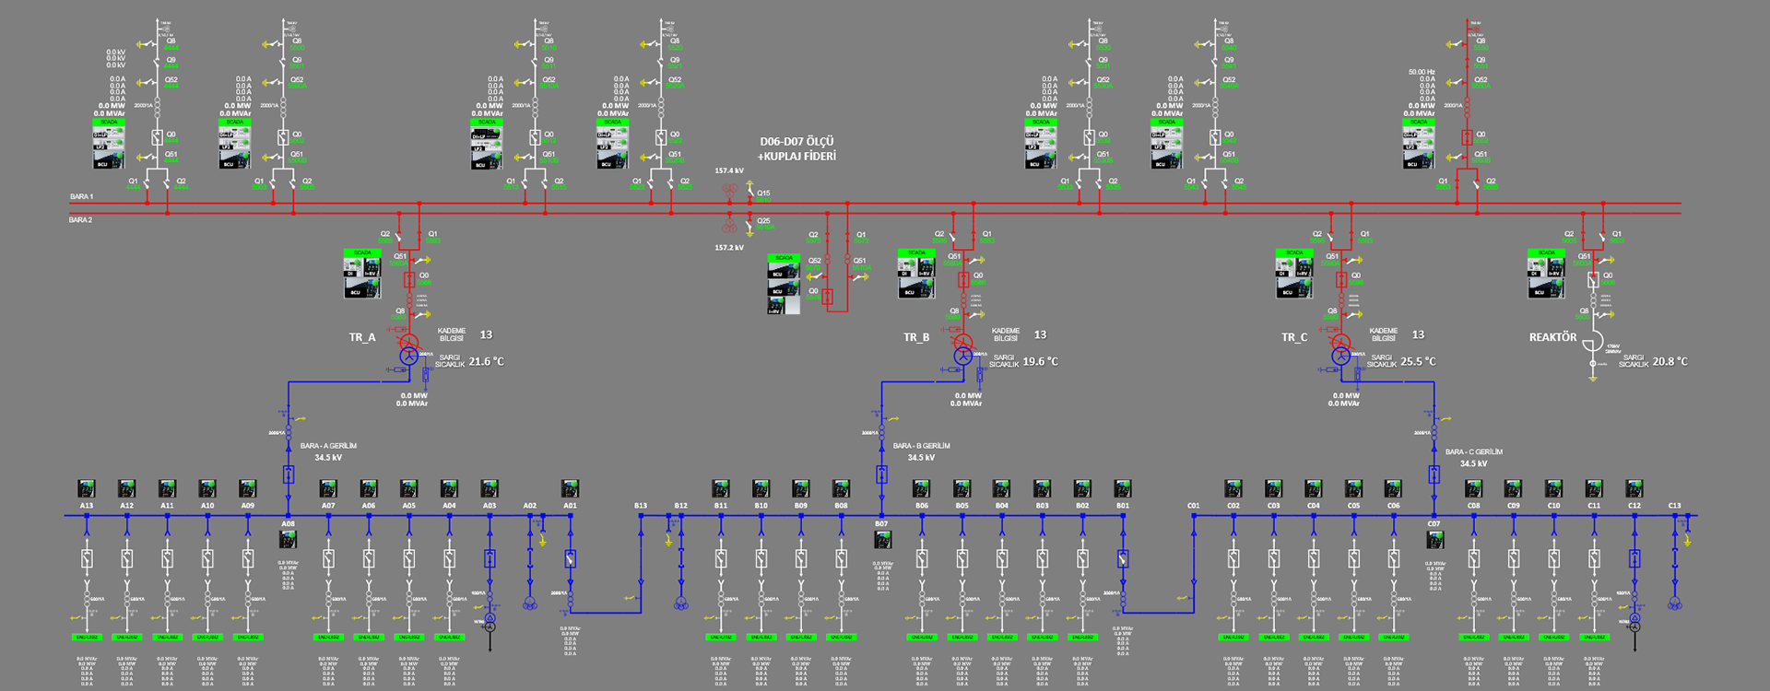Open the relay icon under the A08 label
1770x691 pixels.
[x=288, y=541]
